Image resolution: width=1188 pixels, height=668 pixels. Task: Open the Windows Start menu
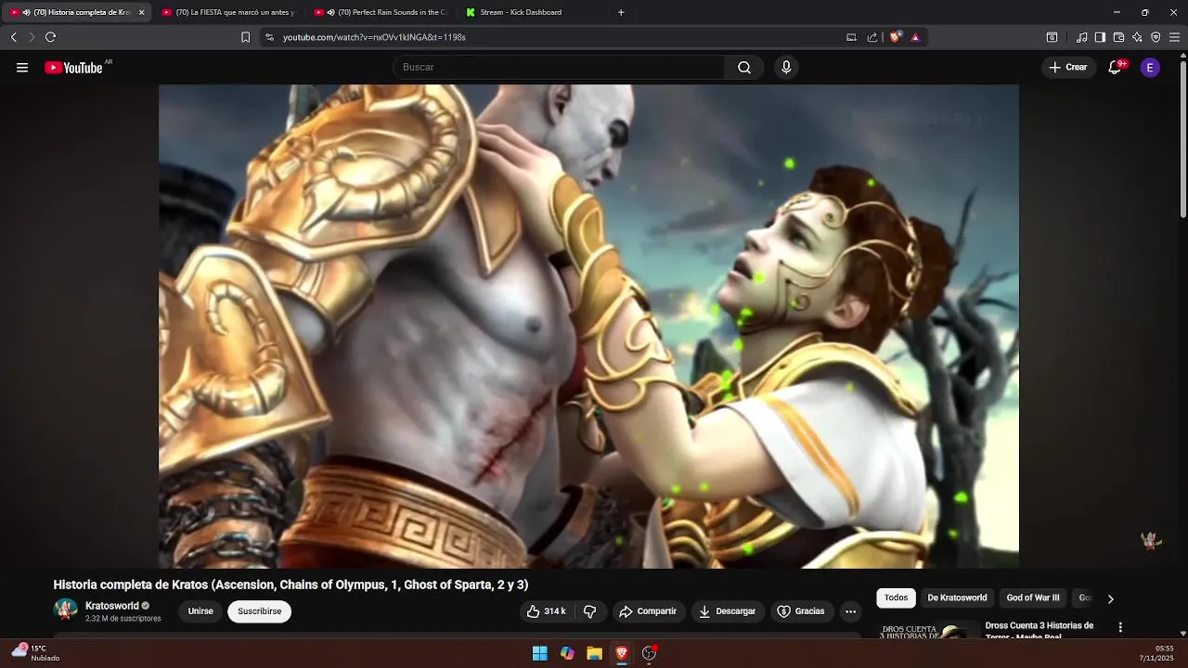[539, 653]
